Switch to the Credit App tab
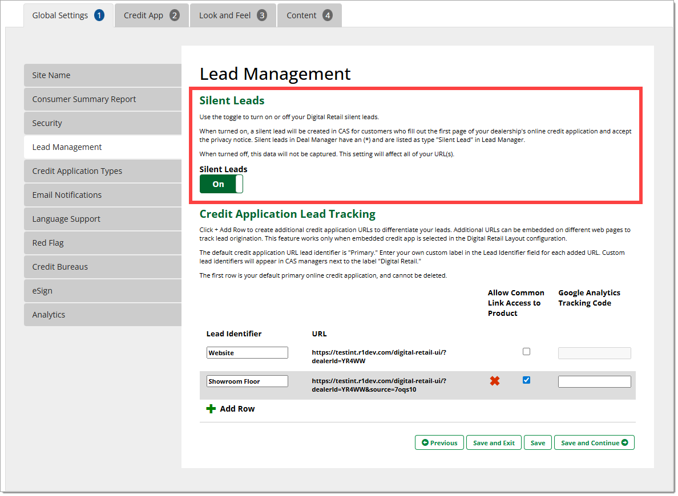The width and height of the screenshot is (678, 496). [x=151, y=15]
